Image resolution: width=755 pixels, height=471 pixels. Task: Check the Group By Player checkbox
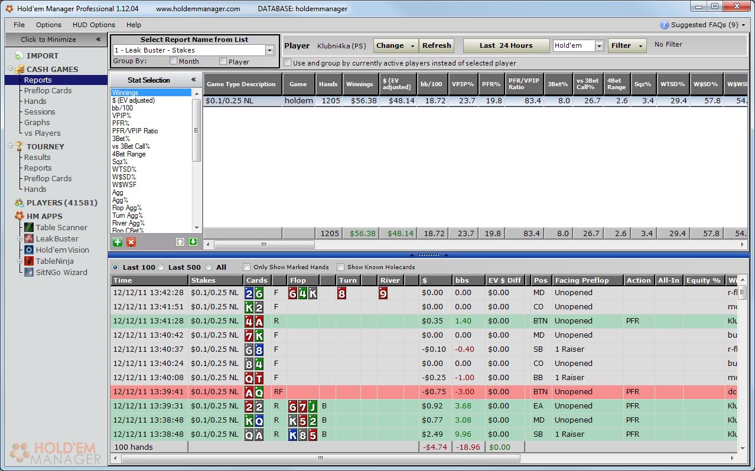coord(223,61)
